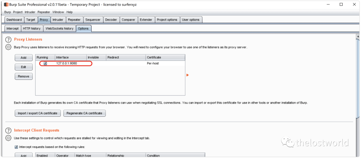The image size is (361, 158).
Task: Click Redirect column header
Action: [x=126, y=57]
